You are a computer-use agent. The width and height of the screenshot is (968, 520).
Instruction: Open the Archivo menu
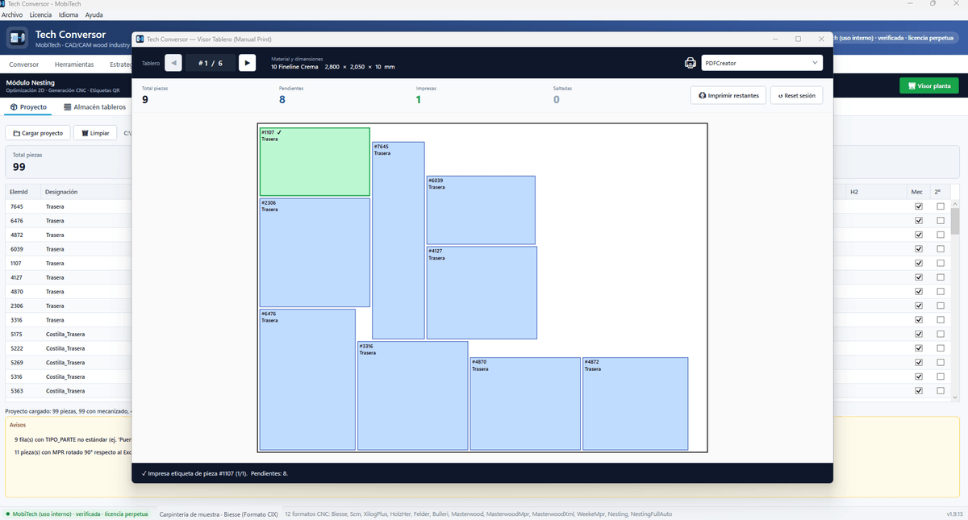(x=12, y=15)
